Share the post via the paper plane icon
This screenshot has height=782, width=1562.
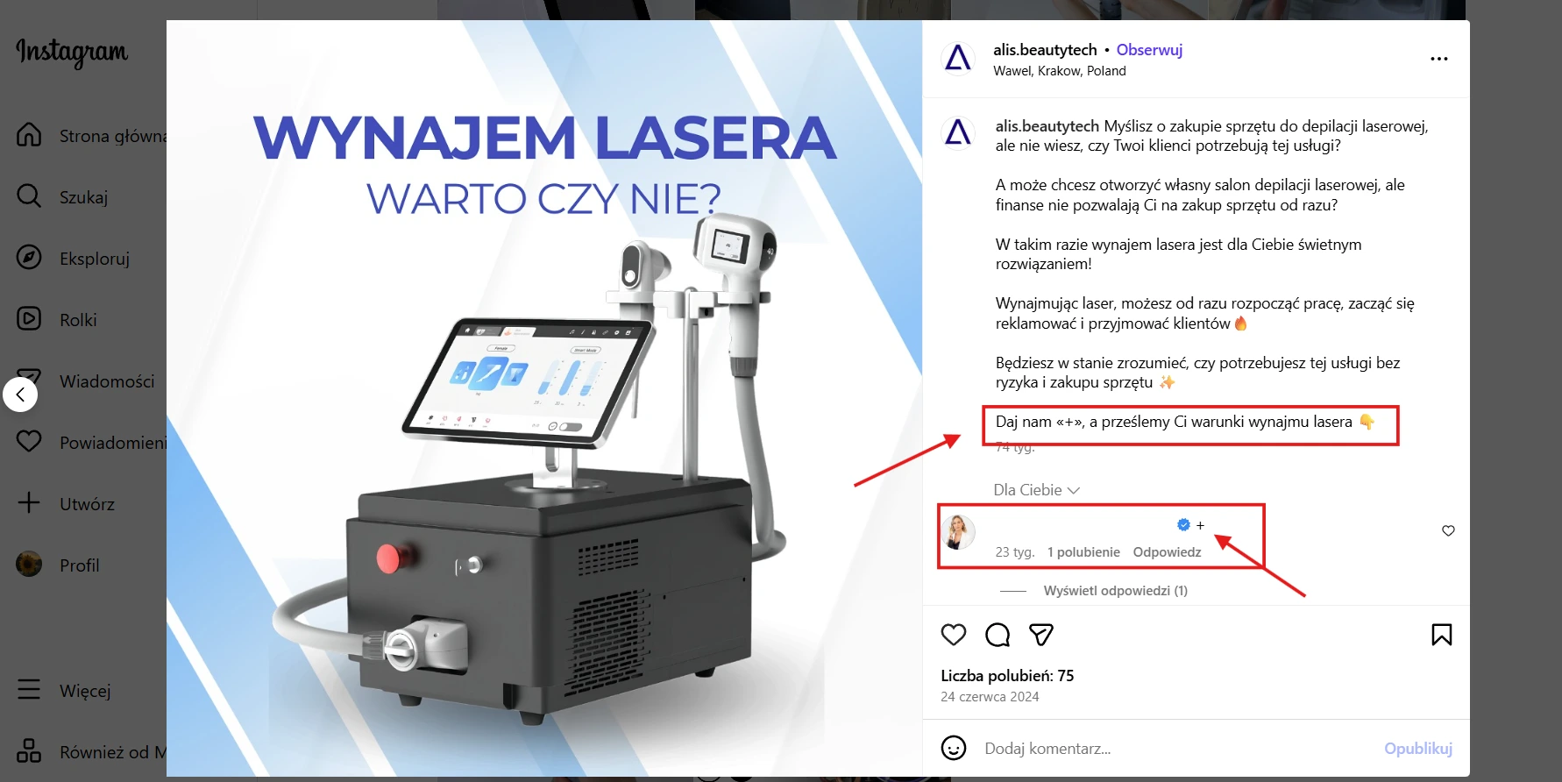1041,635
